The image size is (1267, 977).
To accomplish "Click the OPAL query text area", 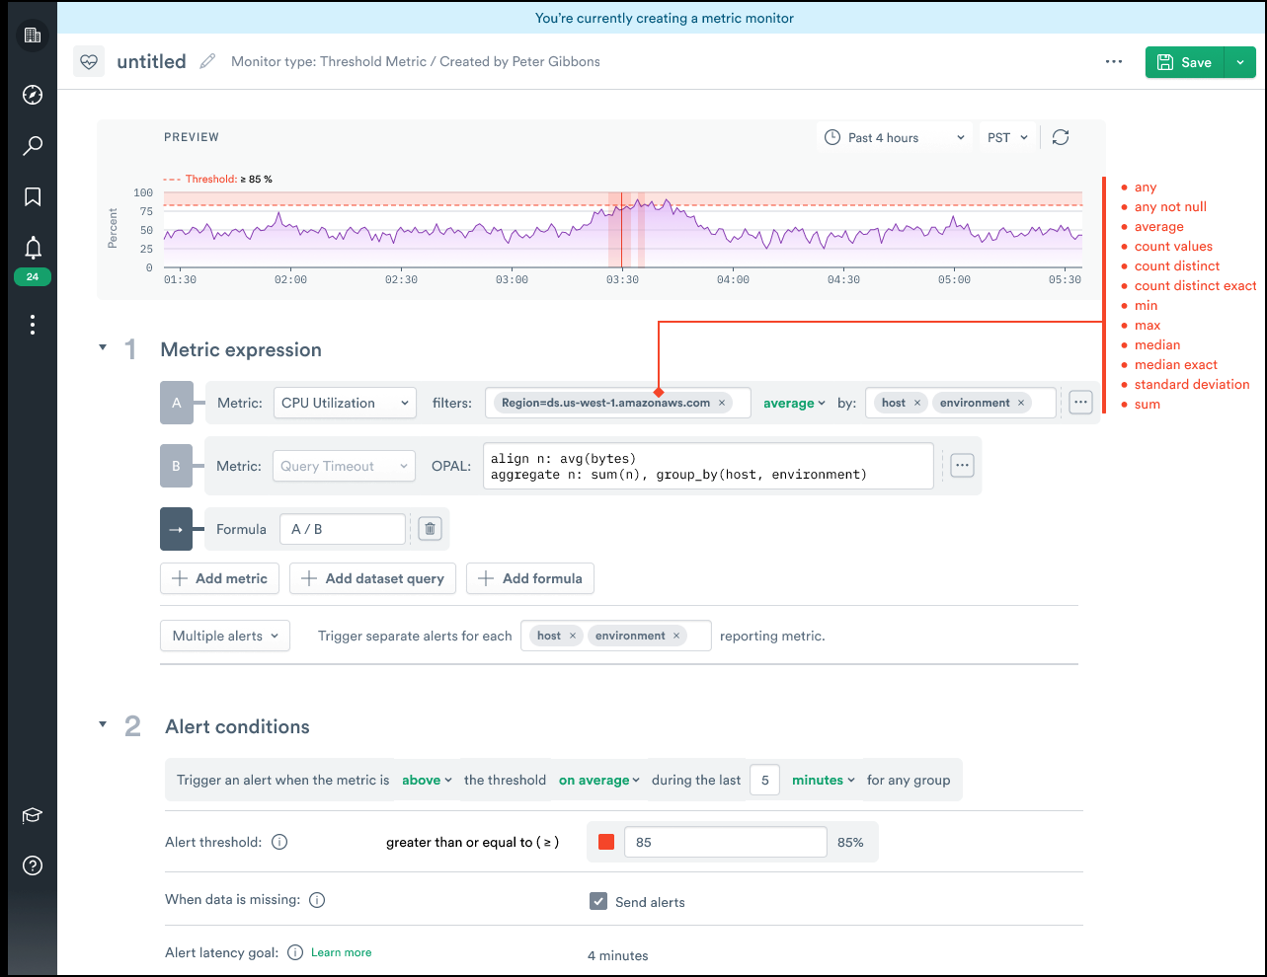I will click(x=709, y=466).
